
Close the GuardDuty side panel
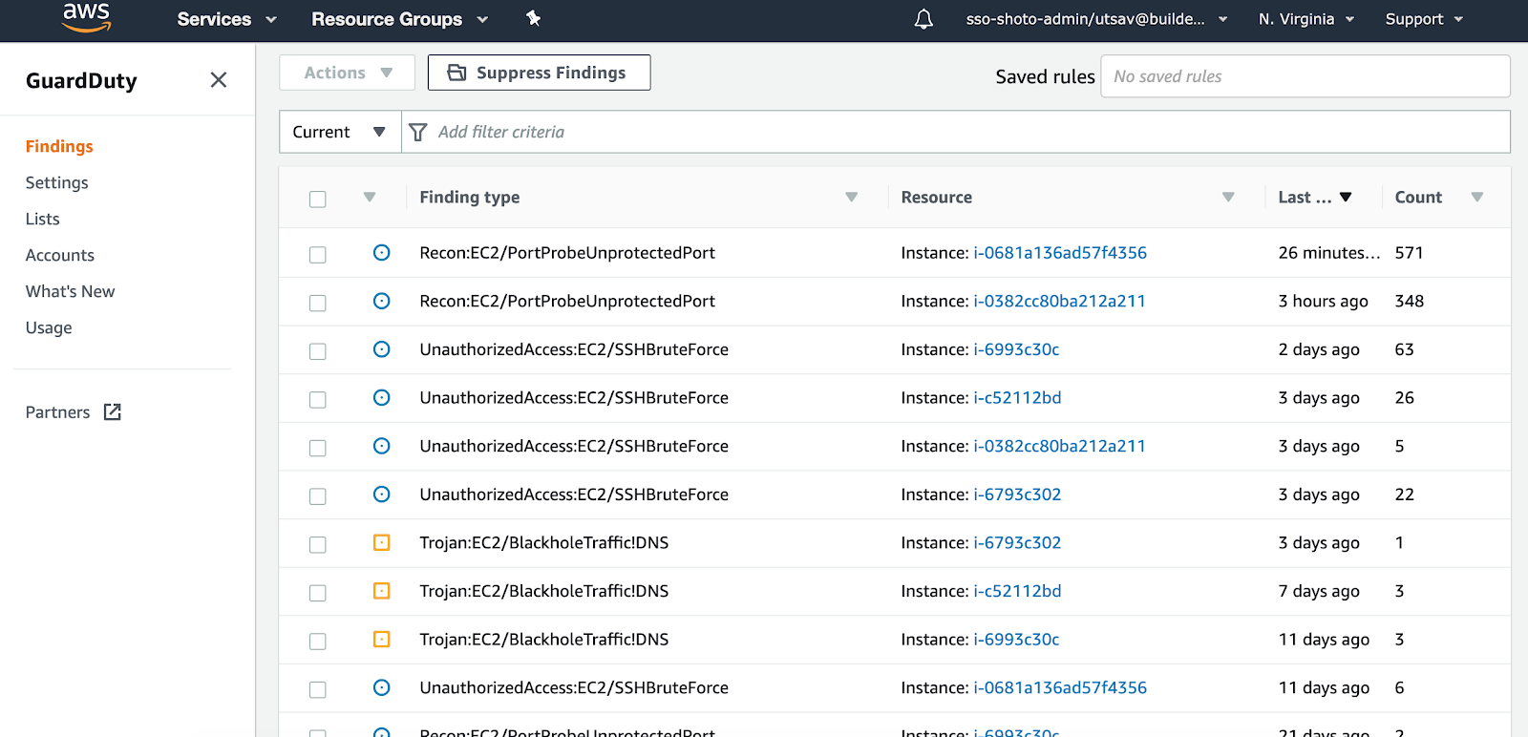[x=219, y=80]
